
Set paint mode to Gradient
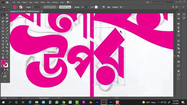(5, 70)
